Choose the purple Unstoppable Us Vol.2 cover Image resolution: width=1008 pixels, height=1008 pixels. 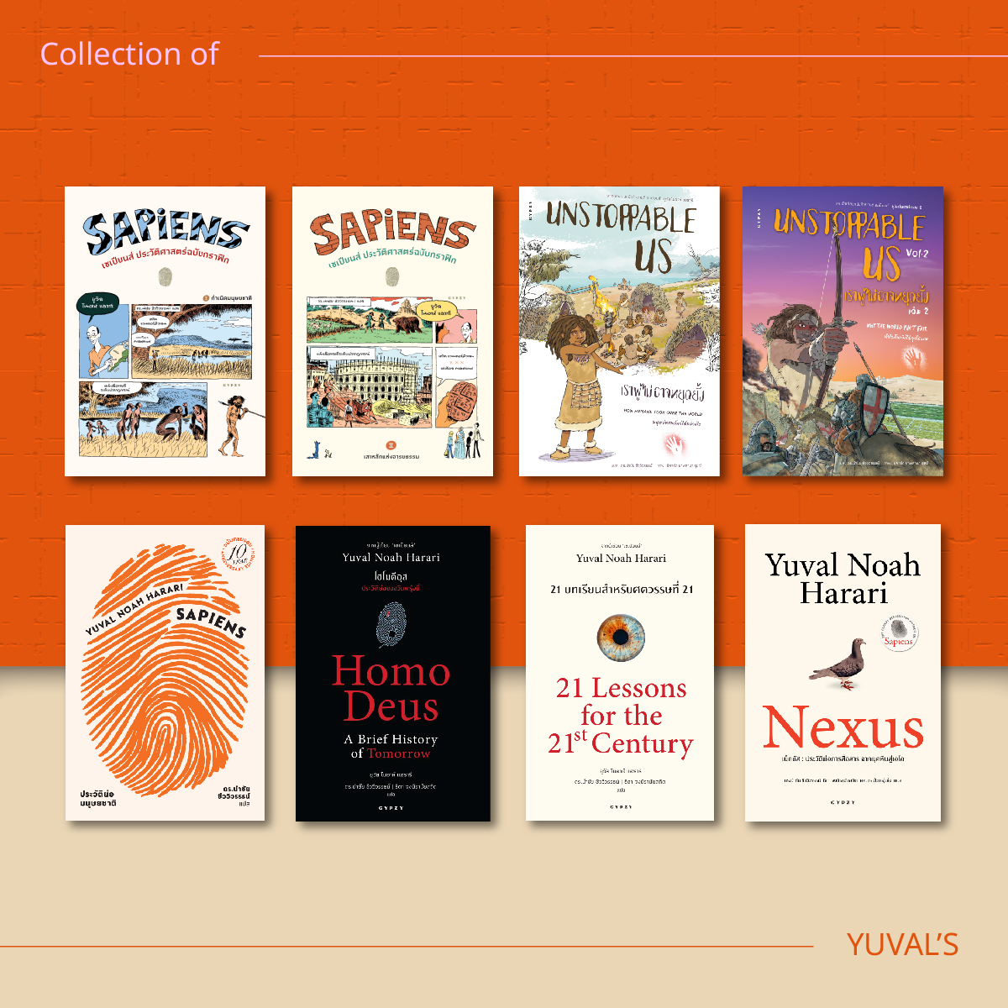(x=843, y=331)
